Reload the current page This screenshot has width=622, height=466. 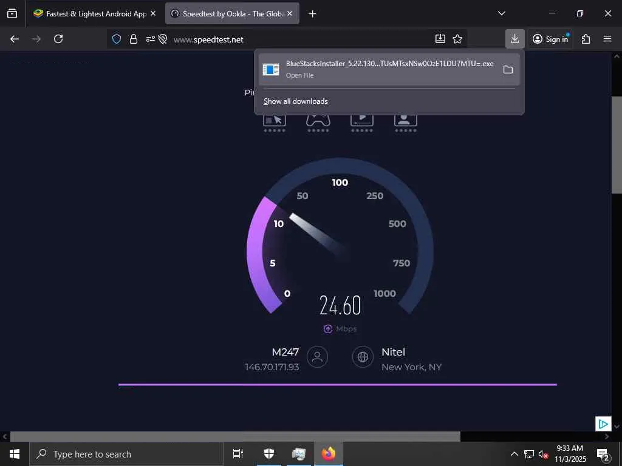pos(58,39)
